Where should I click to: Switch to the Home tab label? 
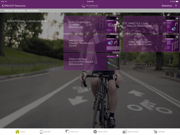(22, 132)
